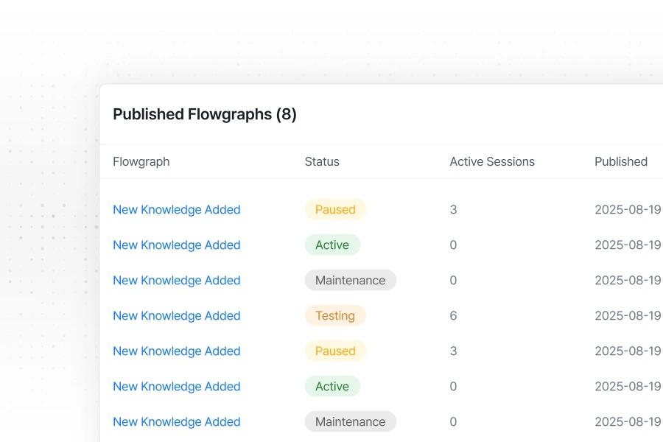This screenshot has width=663, height=442.
Task: Click the second Paused status badge
Action: pos(335,351)
